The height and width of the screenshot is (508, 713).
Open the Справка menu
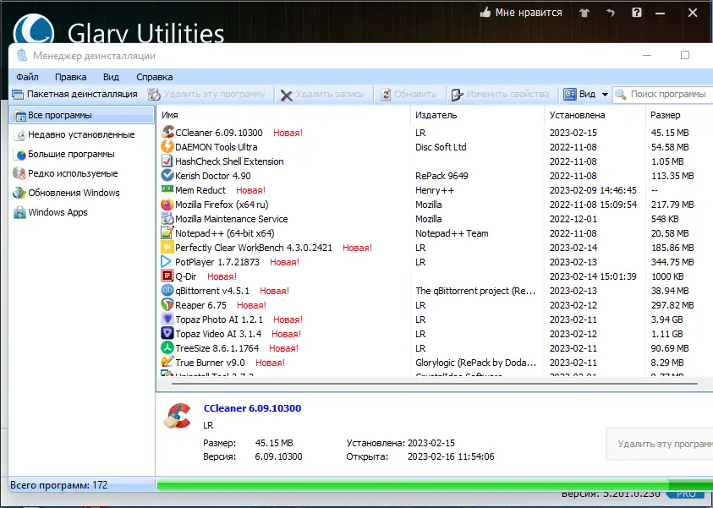(154, 77)
